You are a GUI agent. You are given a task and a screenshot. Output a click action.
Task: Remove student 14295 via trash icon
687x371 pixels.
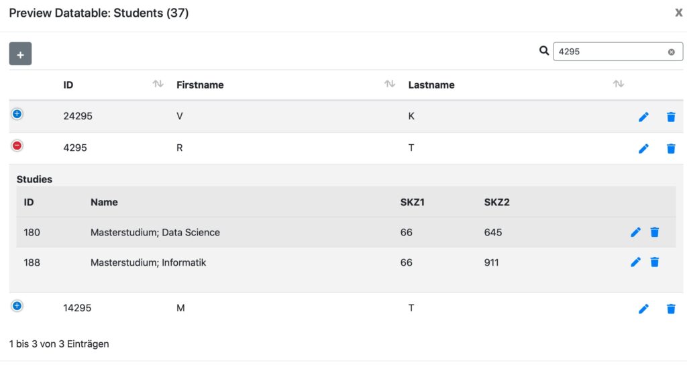[x=671, y=309]
